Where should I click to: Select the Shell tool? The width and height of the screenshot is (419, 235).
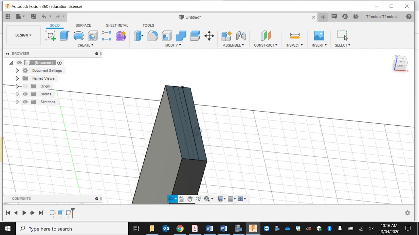click(x=167, y=36)
